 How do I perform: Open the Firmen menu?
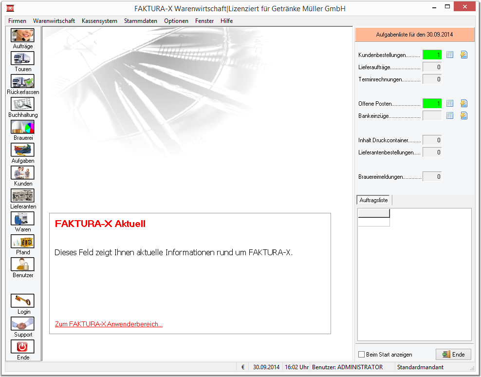17,21
